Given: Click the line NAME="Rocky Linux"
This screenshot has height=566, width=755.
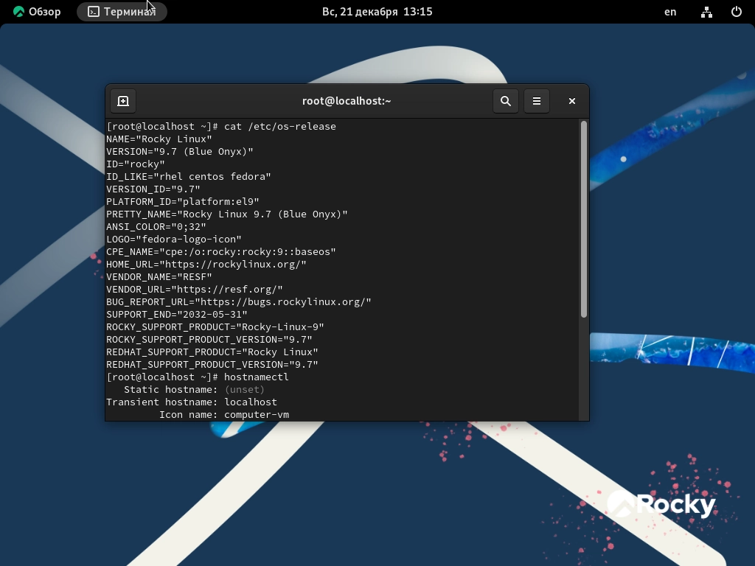Looking at the screenshot, I should point(159,139).
